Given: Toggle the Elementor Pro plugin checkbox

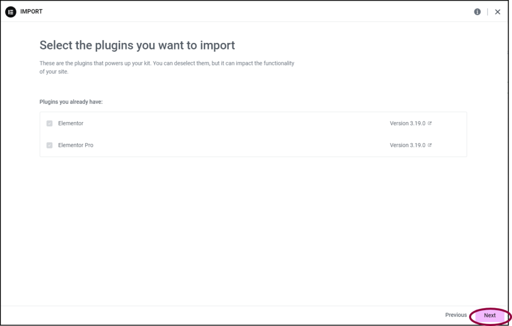Looking at the screenshot, I should tap(49, 145).
